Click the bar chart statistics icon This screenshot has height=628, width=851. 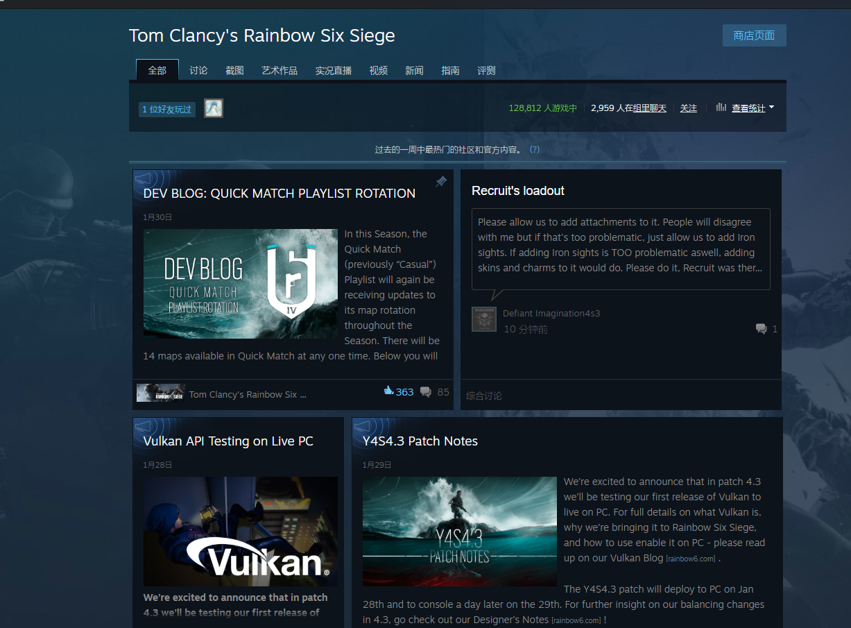click(x=721, y=108)
